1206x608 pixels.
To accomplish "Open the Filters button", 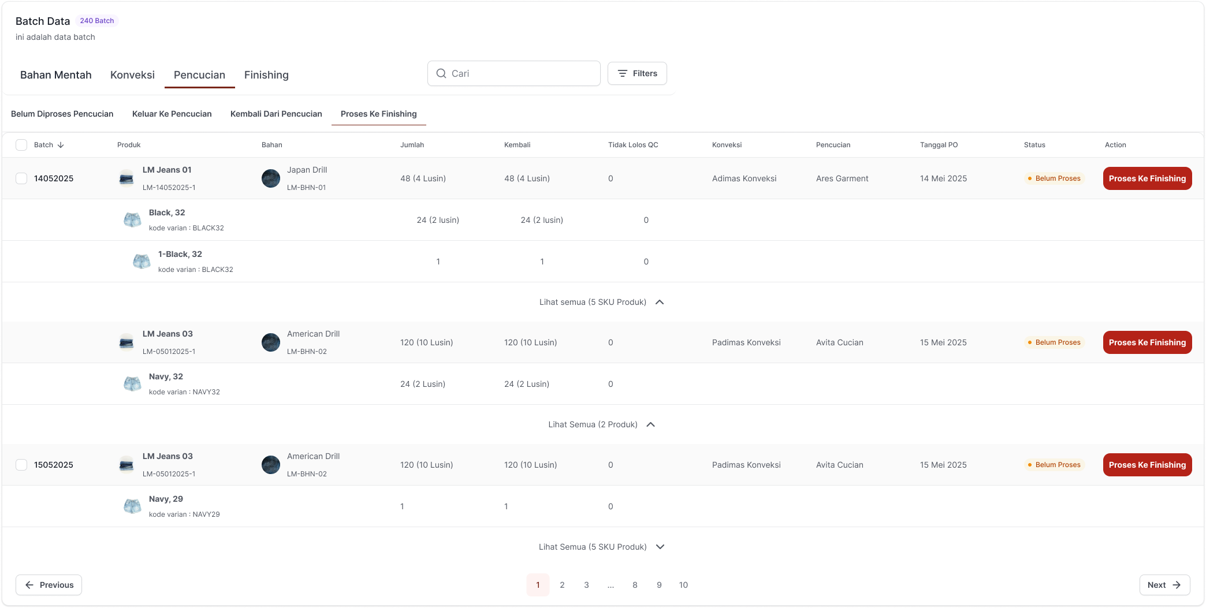I will point(637,73).
